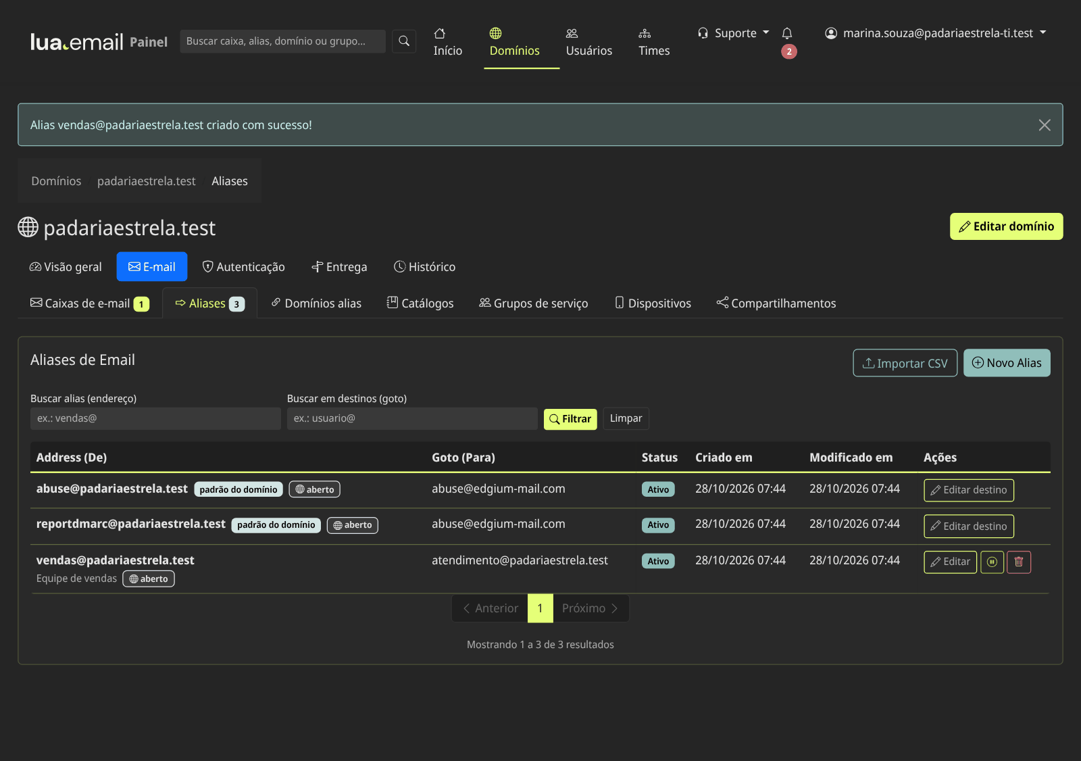1081x761 pixels.
Task: Click the Filtrar button
Action: (570, 419)
